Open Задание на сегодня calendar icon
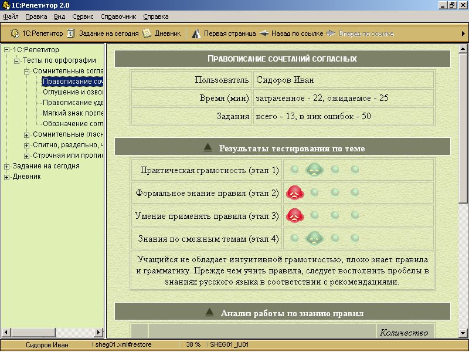The image size is (469, 352). pyautogui.click(x=71, y=33)
